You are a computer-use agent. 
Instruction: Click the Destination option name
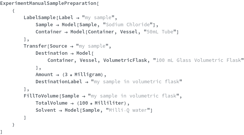click(52, 53)
